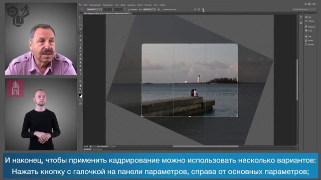Open the overlay view dropdown
Viewport: 321px width, 180px height.
point(149,9)
